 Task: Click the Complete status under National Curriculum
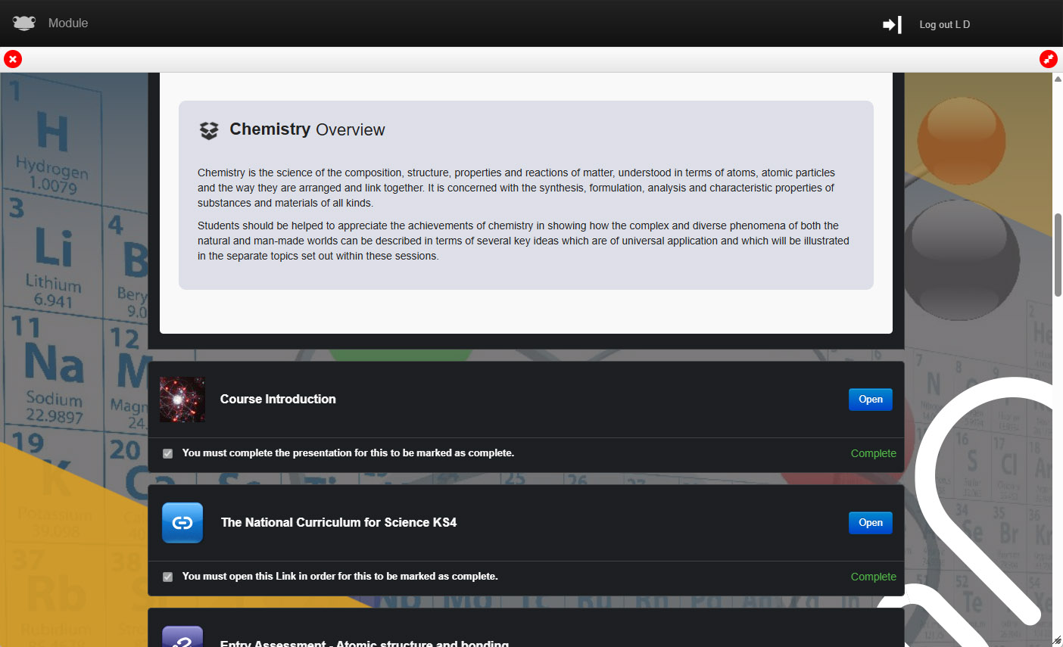[x=873, y=577]
